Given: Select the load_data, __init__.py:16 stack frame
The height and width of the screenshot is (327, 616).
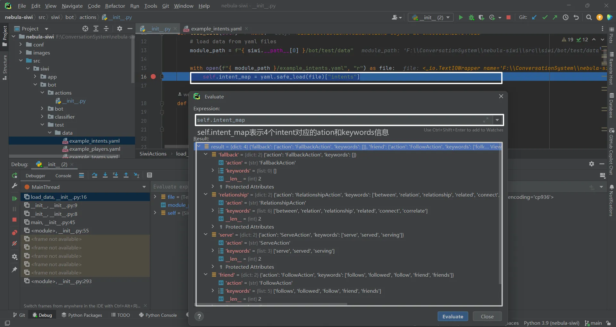Looking at the screenshot, I should tap(85, 197).
